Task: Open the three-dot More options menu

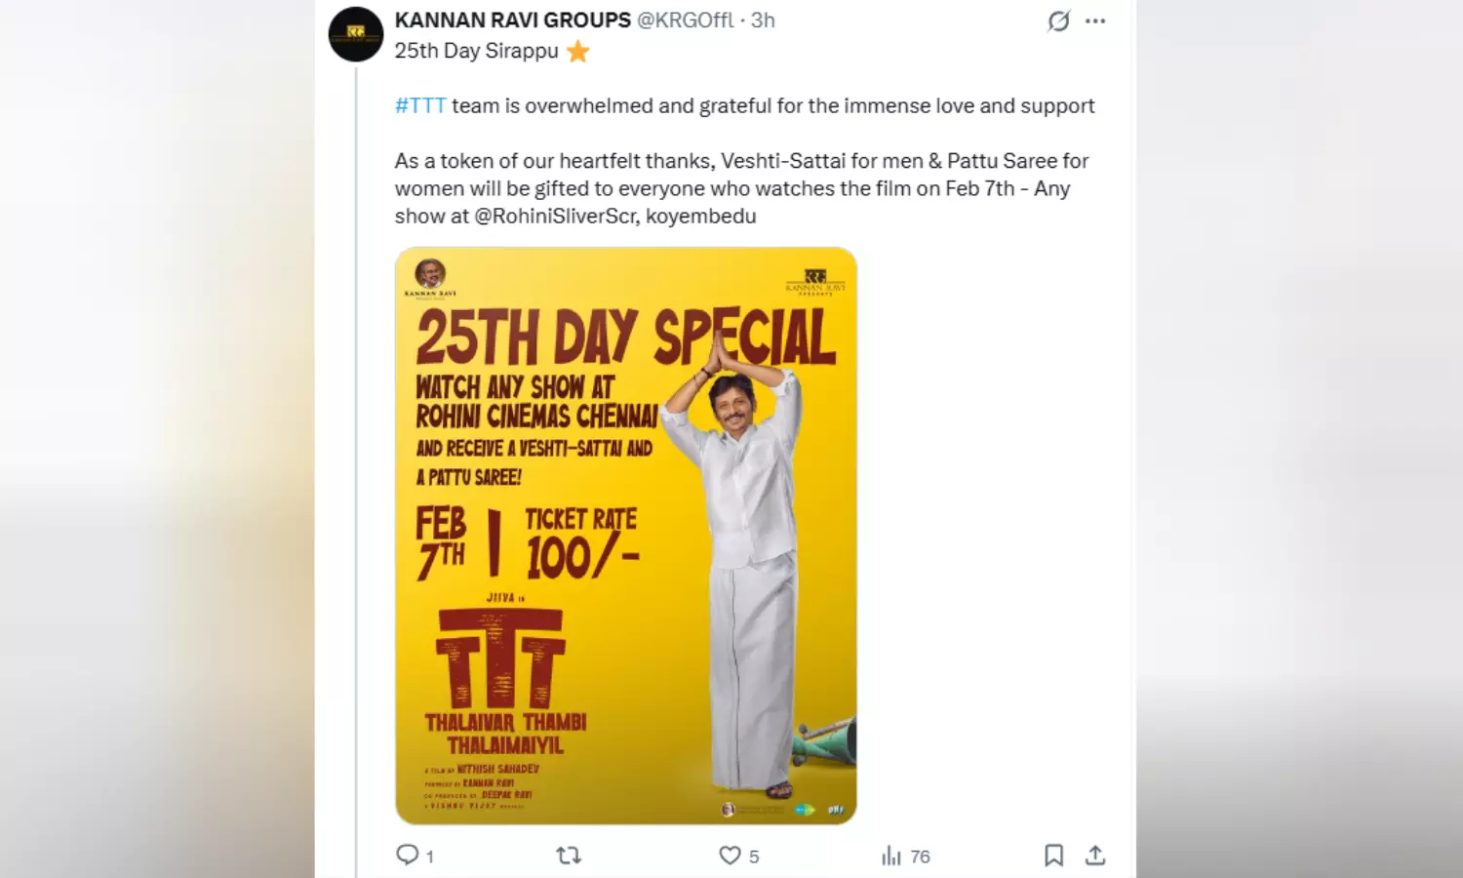Action: point(1095,20)
